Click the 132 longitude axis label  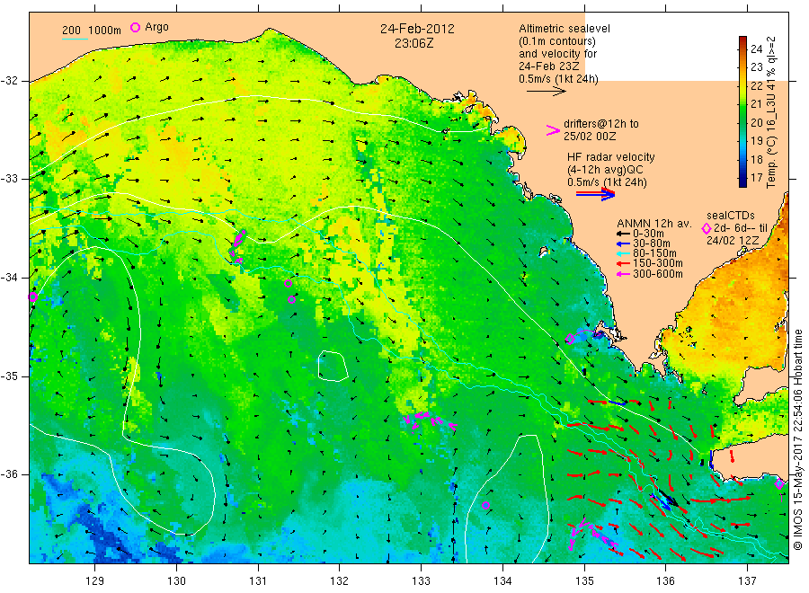pyautogui.click(x=340, y=581)
